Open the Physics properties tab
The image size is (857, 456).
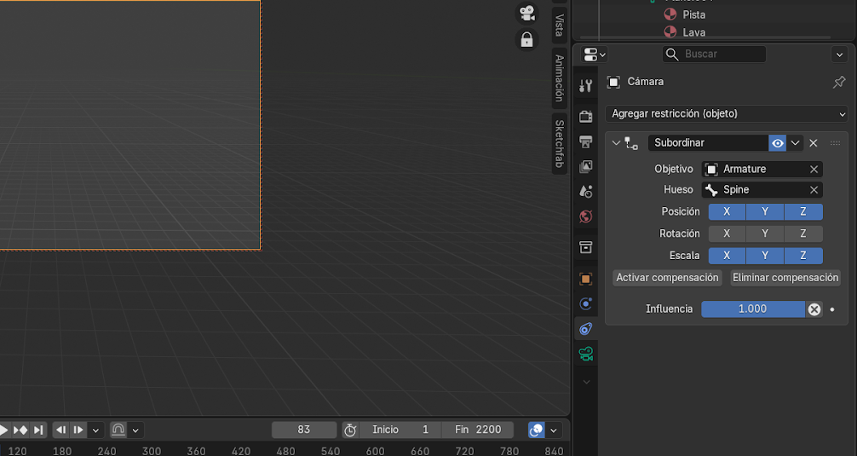(585, 303)
